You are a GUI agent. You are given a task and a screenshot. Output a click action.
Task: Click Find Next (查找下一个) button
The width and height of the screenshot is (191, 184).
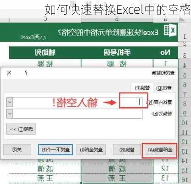56,149
